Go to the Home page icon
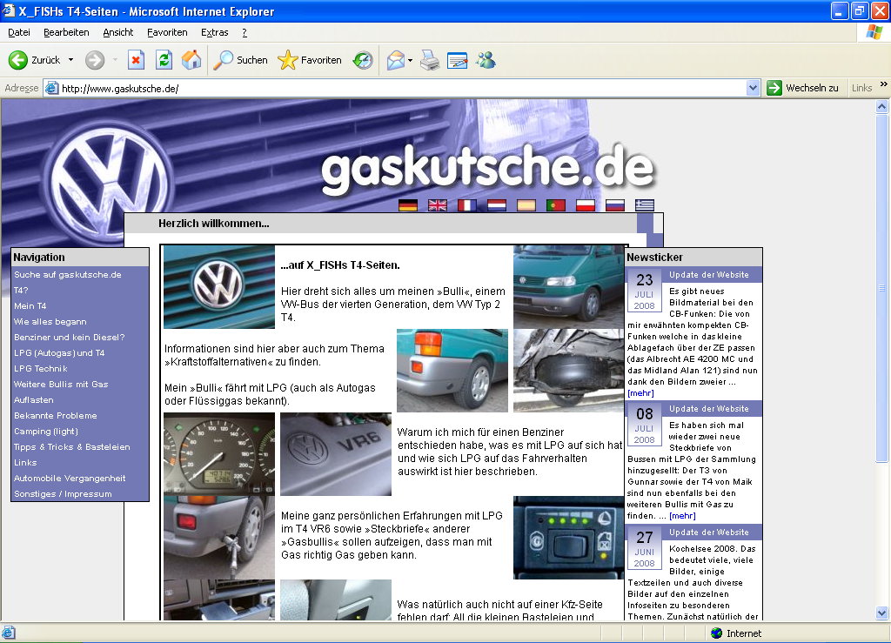The image size is (891, 643). [191, 60]
